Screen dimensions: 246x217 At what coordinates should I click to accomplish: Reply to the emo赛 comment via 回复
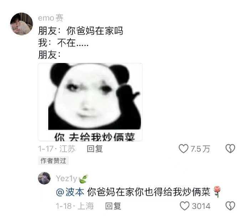[x=95, y=149]
